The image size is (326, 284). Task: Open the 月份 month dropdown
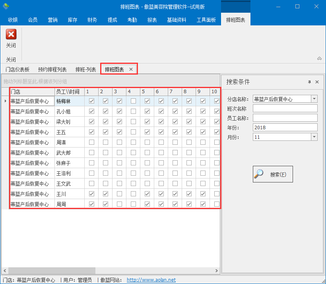coord(314,137)
